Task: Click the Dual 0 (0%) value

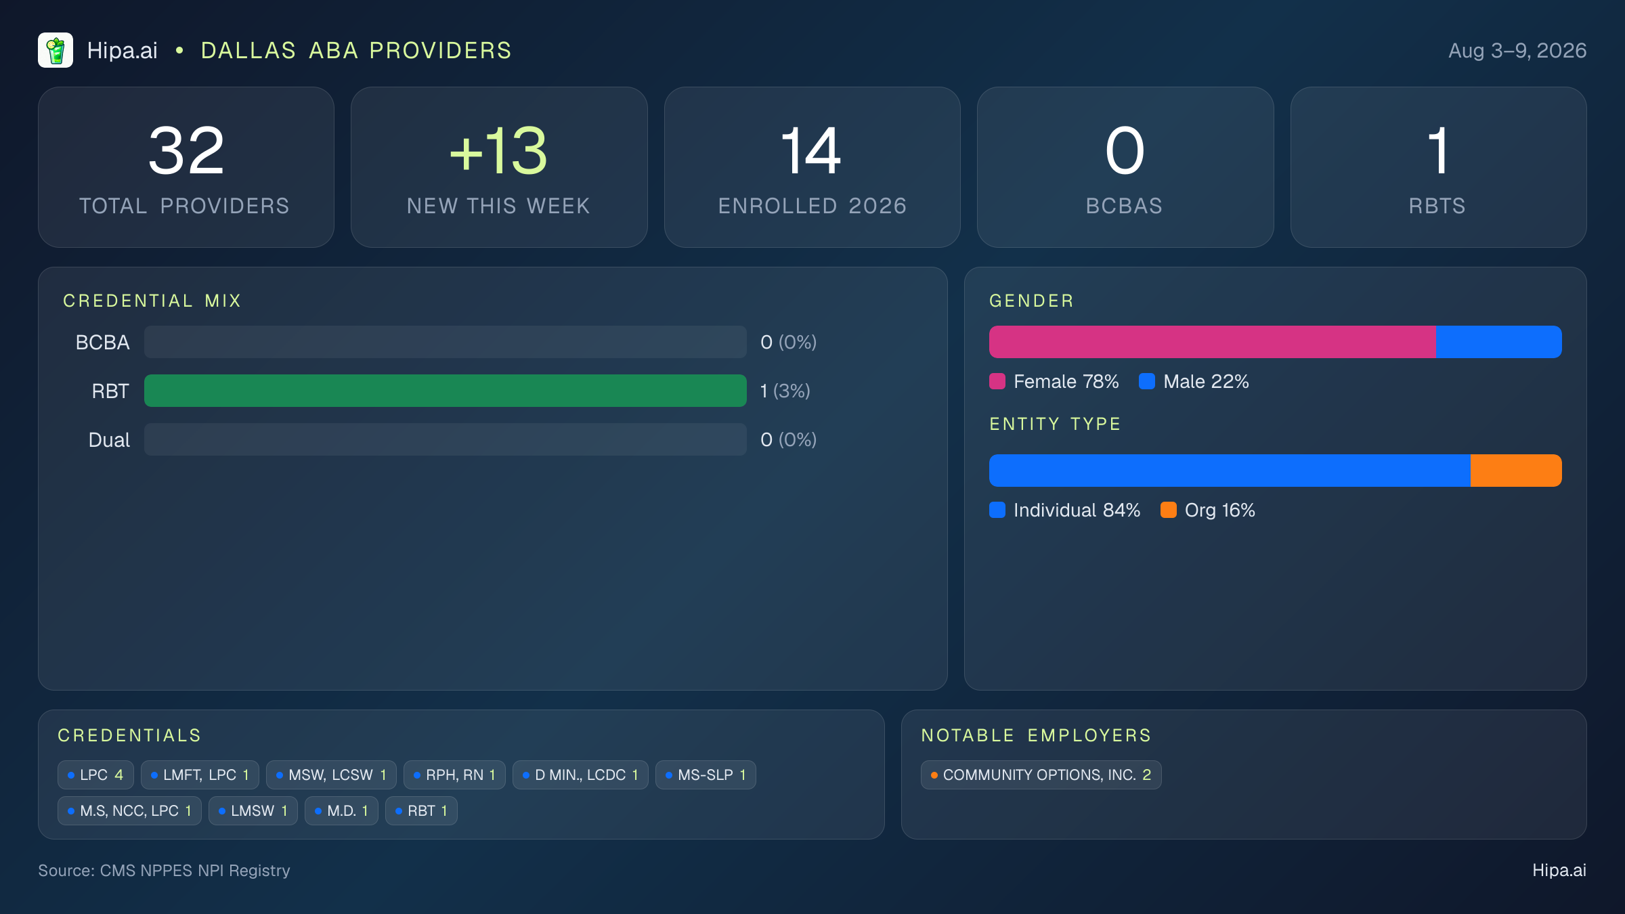Action: 789,439
